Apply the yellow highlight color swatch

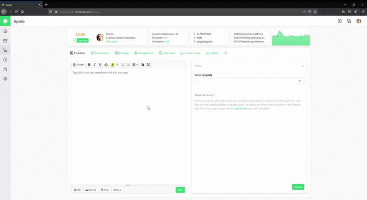(x=112, y=65)
